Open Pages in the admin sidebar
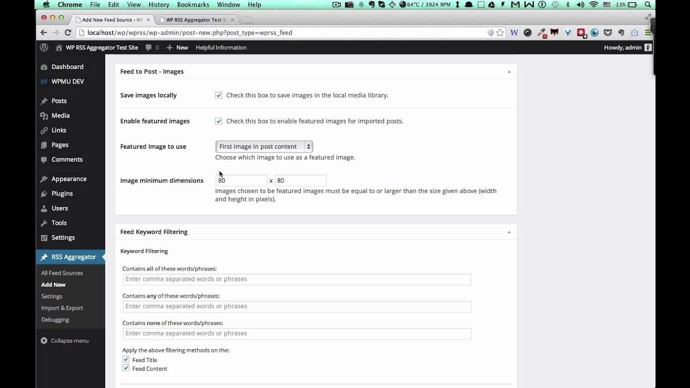This screenshot has width=690, height=388. point(60,145)
